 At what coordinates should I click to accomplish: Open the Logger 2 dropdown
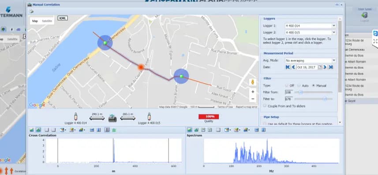(334, 32)
